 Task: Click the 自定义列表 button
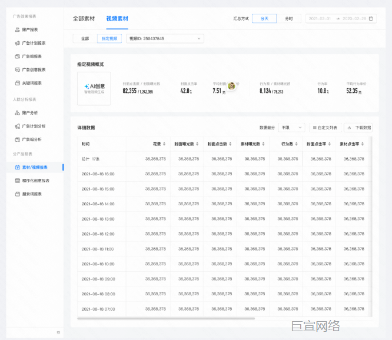coord(325,128)
